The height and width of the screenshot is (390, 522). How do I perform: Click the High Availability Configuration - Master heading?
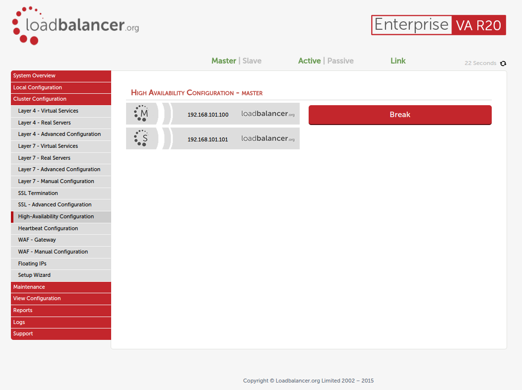click(x=197, y=93)
